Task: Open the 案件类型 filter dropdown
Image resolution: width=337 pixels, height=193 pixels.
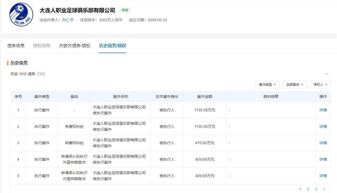Action: 267,85
